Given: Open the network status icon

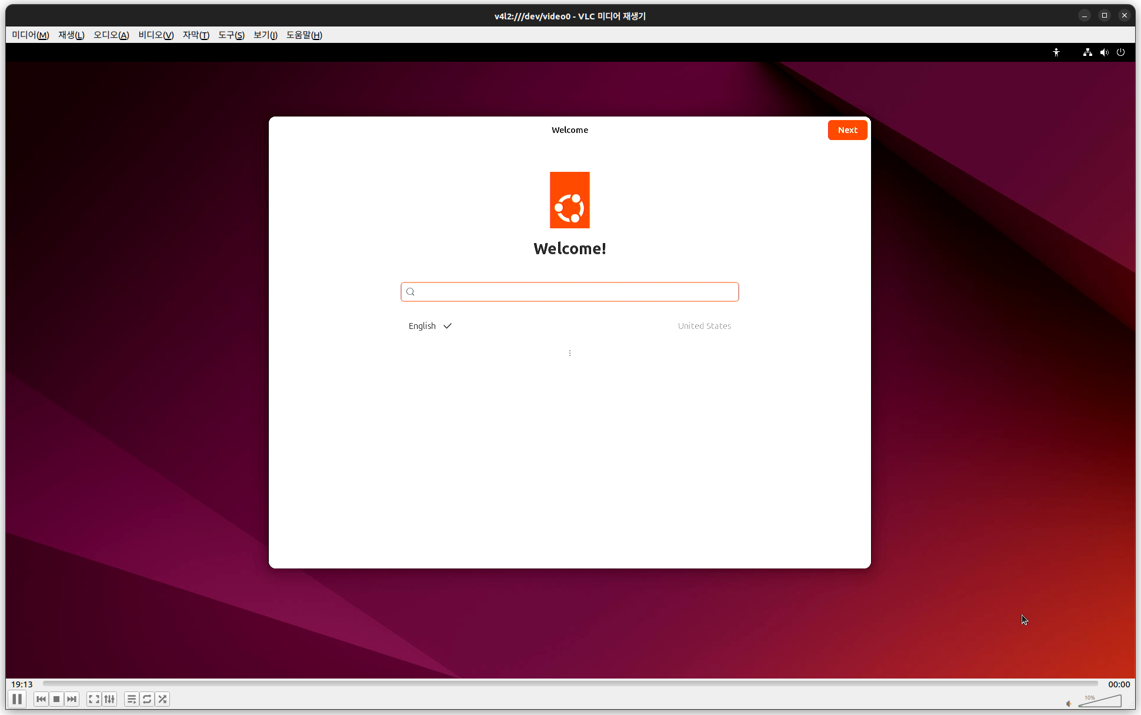Looking at the screenshot, I should [1087, 52].
